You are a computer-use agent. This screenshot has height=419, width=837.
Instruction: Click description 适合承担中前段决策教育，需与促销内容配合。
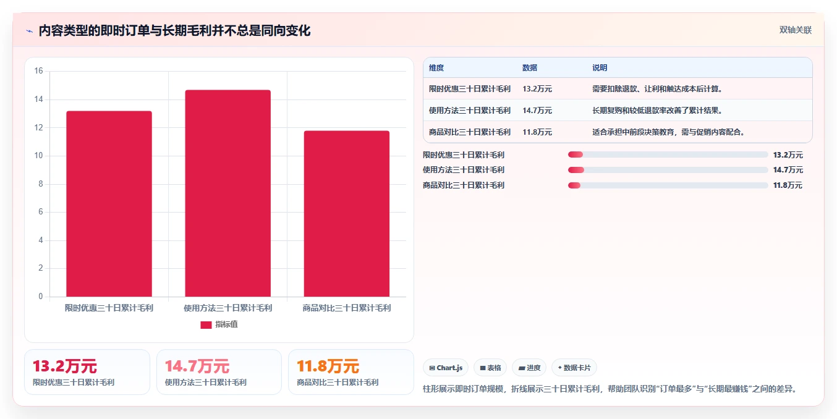click(x=669, y=132)
